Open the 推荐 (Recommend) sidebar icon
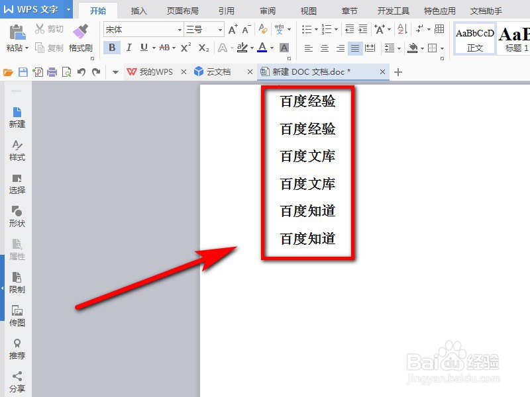The image size is (530, 397). [x=17, y=349]
